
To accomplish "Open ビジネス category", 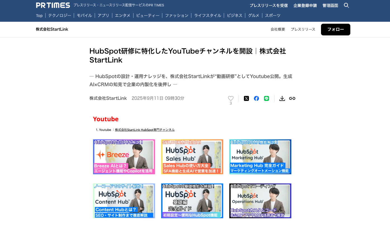I will (x=235, y=16).
